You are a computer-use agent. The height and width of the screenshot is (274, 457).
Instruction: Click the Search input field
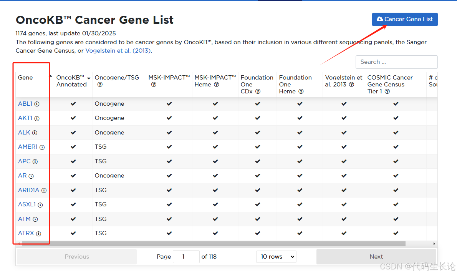pos(396,62)
